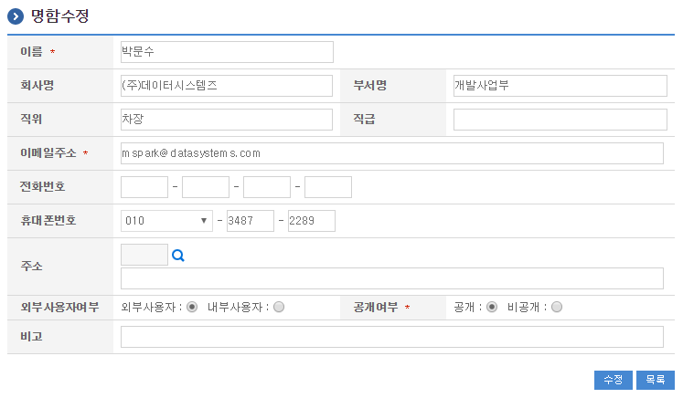
Task: Click the 명함수정 header arrow icon
Action: click(16, 16)
